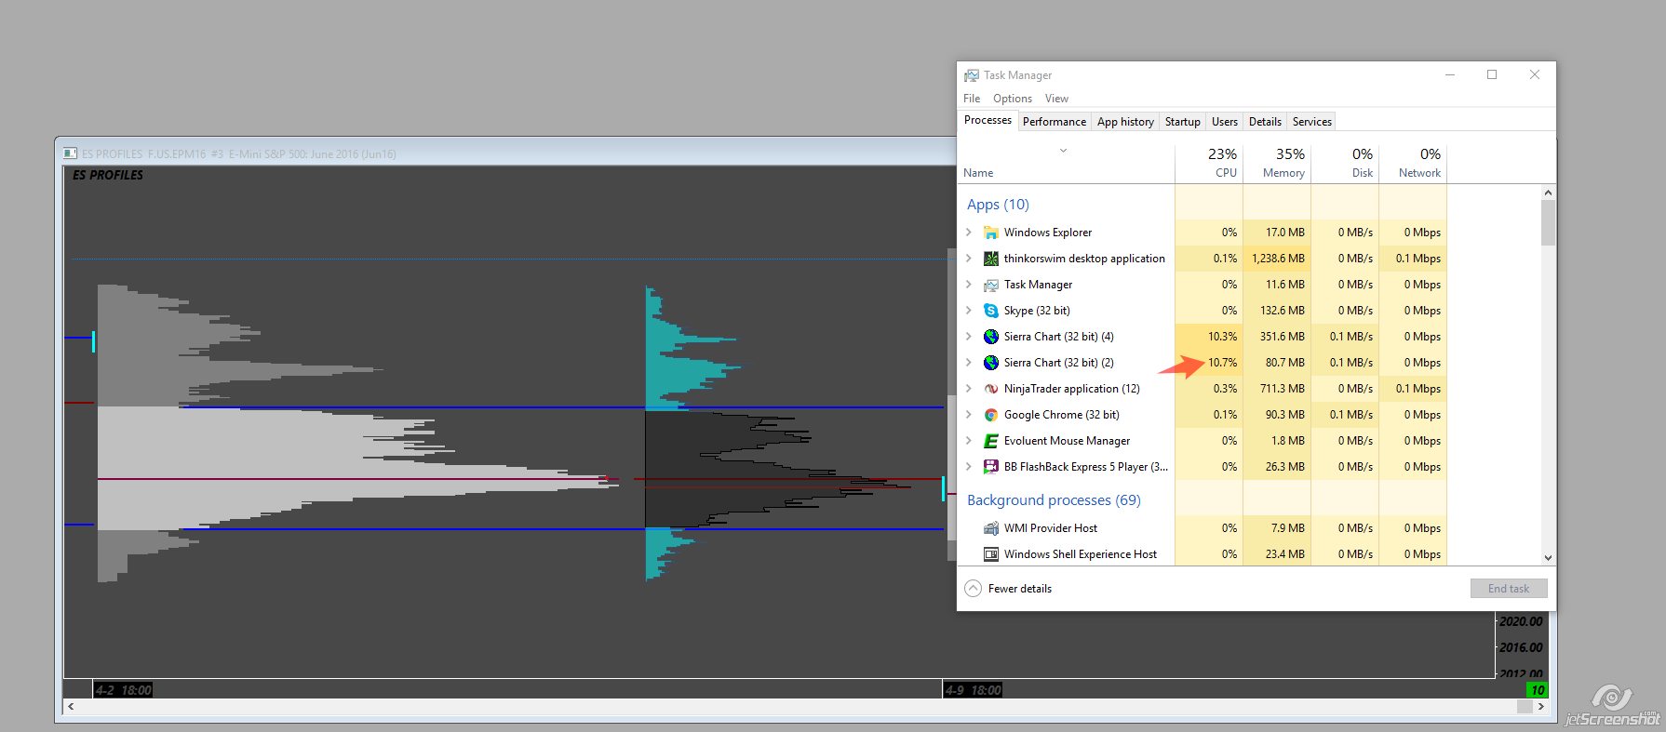Click the 2020.00 price axis label
The height and width of the screenshot is (732, 1666).
coord(1522,621)
